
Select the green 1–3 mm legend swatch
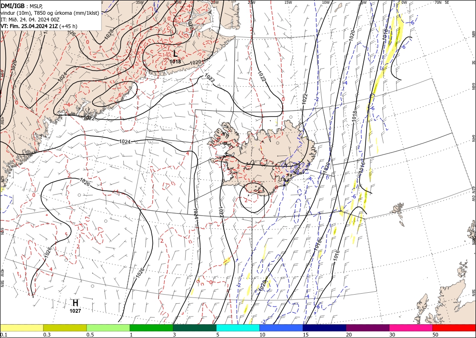tap(151, 328)
